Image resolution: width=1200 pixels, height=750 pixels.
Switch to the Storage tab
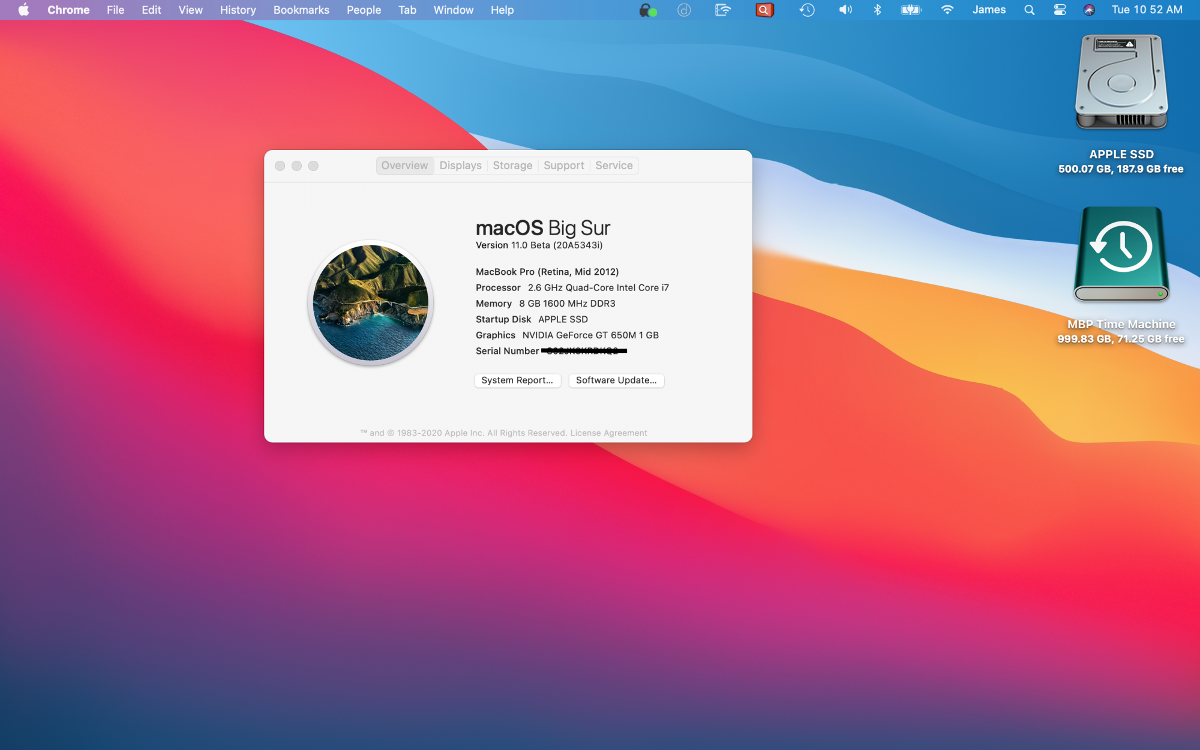512,166
